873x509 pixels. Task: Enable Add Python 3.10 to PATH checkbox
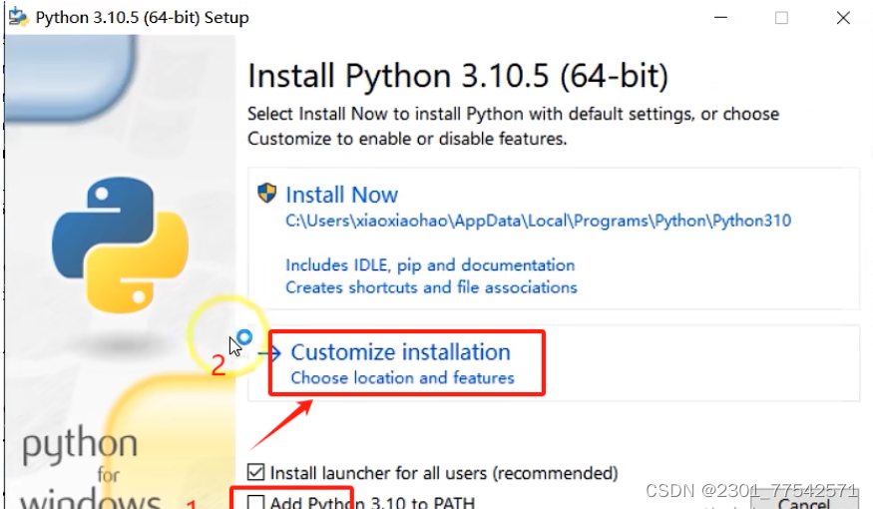(x=255, y=502)
